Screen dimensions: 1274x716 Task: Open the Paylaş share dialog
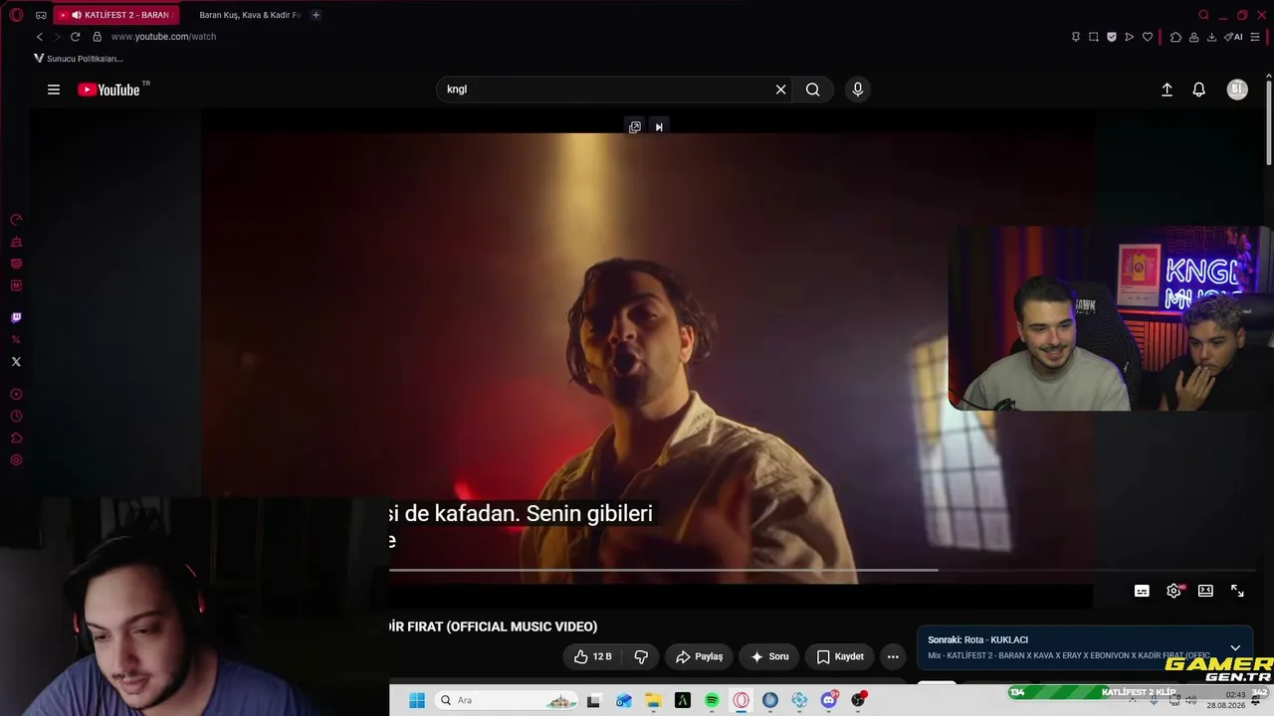click(699, 656)
